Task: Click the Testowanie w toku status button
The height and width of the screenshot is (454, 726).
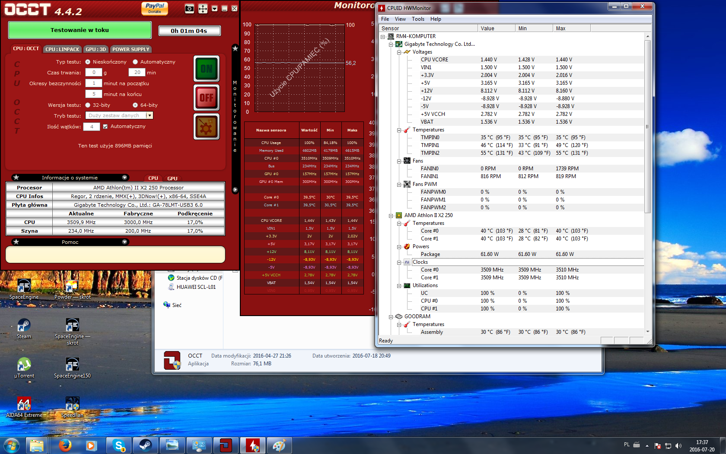Action: (x=80, y=30)
